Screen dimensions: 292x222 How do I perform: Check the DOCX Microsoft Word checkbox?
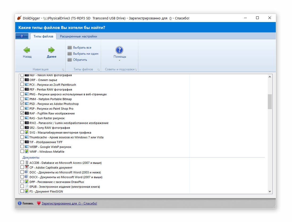click(x=22, y=177)
